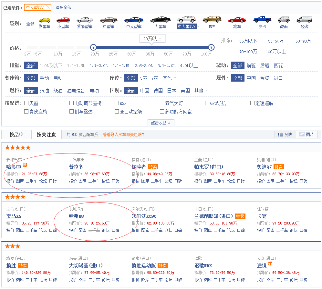Click 清除全部 to clear filters
Viewport: 322px width, 289px height.
click(x=63, y=8)
